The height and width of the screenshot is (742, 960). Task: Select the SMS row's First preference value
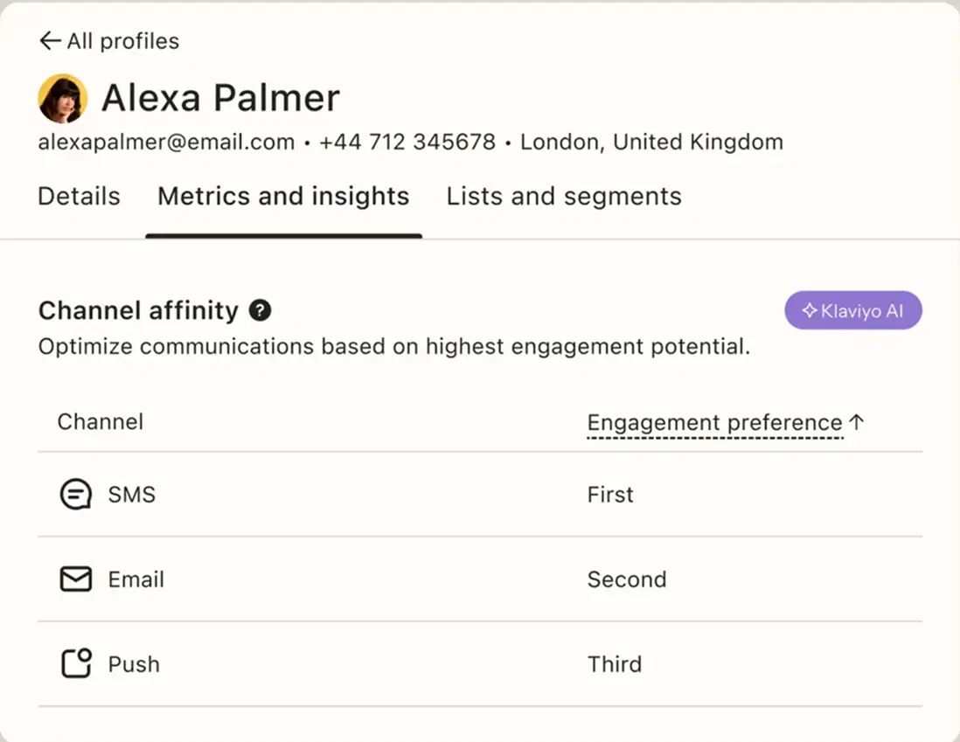click(x=610, y=495)
